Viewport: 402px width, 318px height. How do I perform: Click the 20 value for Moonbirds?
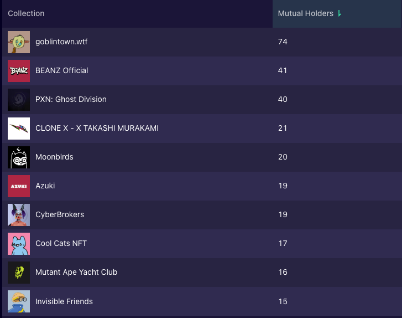(x=283, y=157)
